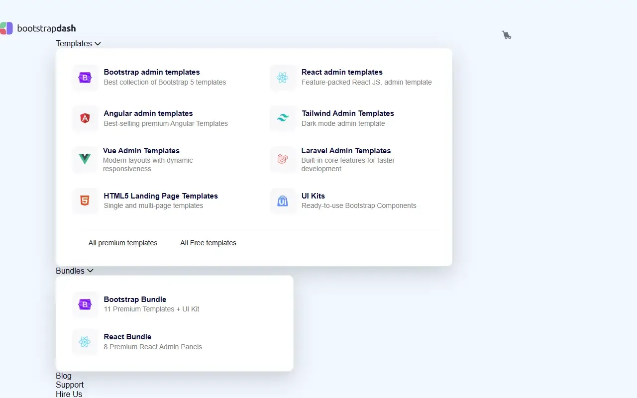This screenshot has height=398, width=637.
Task: Choose HTML5 Landing Page Templates heading
Action: tap(161, 196)
